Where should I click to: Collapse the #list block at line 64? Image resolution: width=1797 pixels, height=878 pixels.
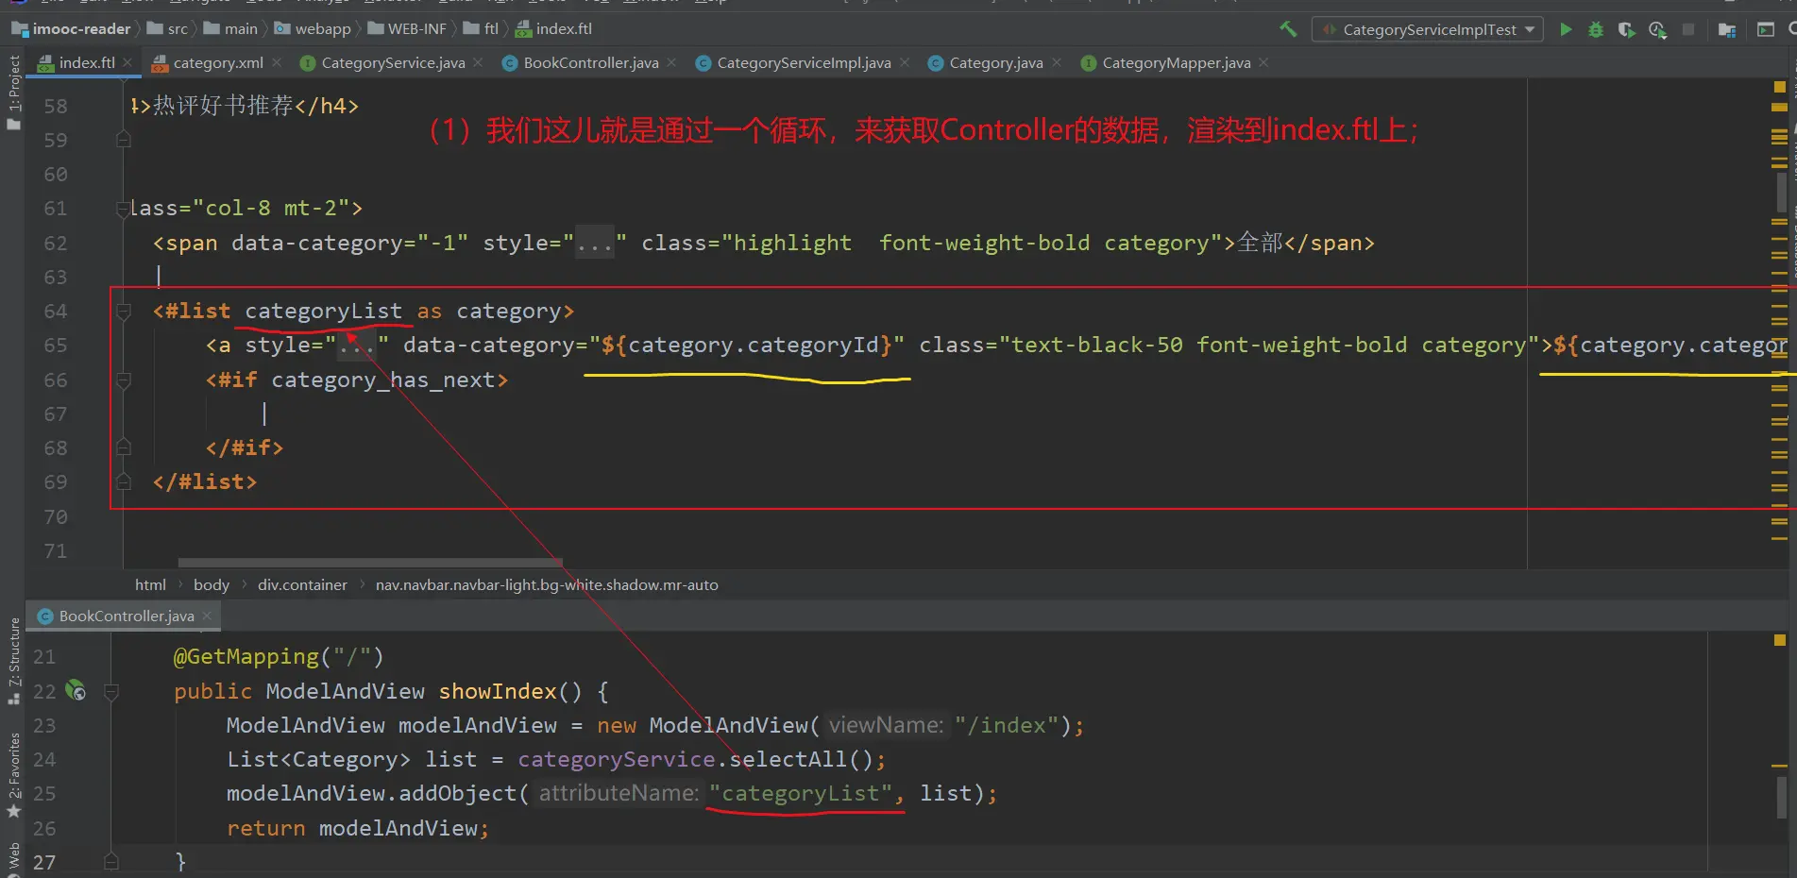tap(124, 312)
